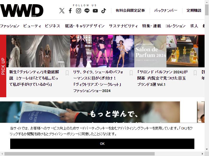Read the 新生「ヴァレンティノ」を徹底解説 article
This screenshot has width=209, height=156.
[x=34, y=78]
